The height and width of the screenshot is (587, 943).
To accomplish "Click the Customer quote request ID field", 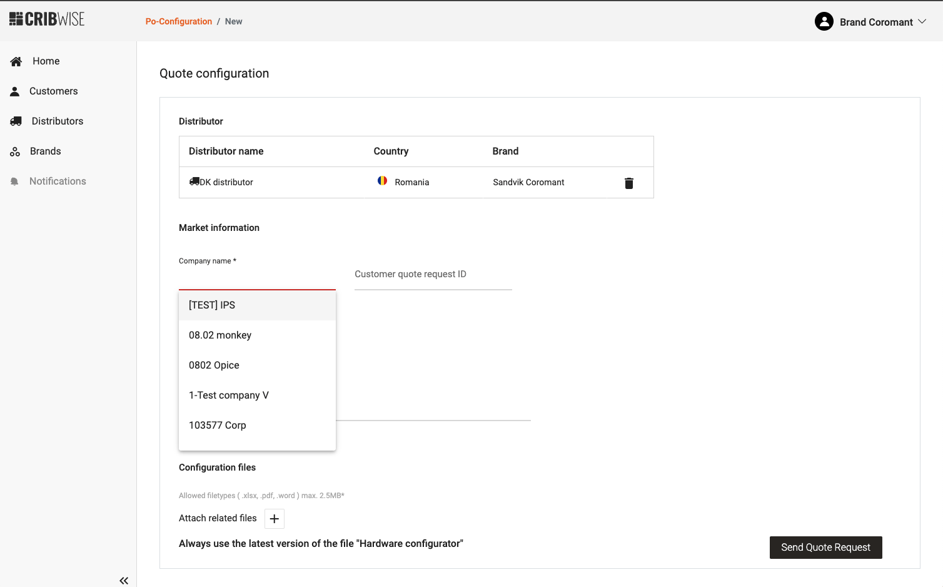I will click(433, 275).
